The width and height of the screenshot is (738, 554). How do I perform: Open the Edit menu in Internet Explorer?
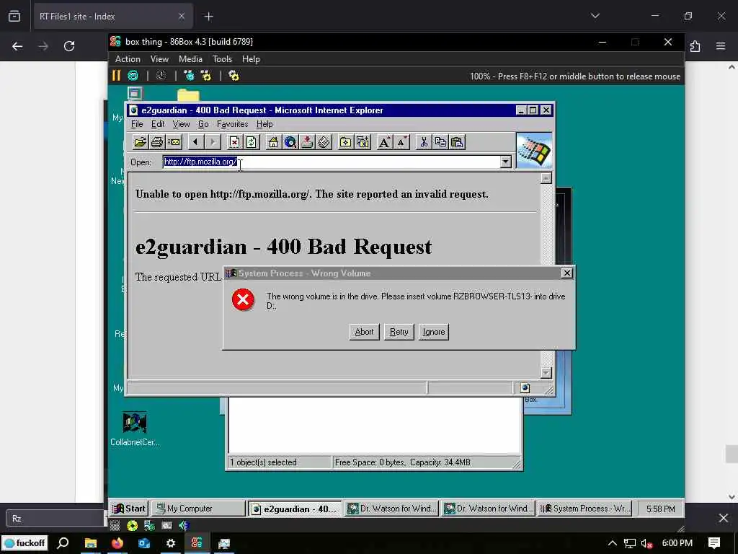click(x=158, y=124)
